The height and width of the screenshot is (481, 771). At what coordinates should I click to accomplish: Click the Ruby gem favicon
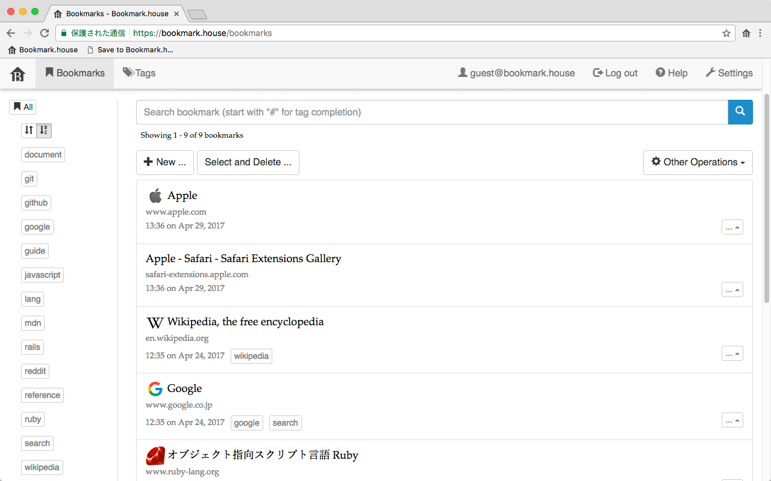click(155, 456)
